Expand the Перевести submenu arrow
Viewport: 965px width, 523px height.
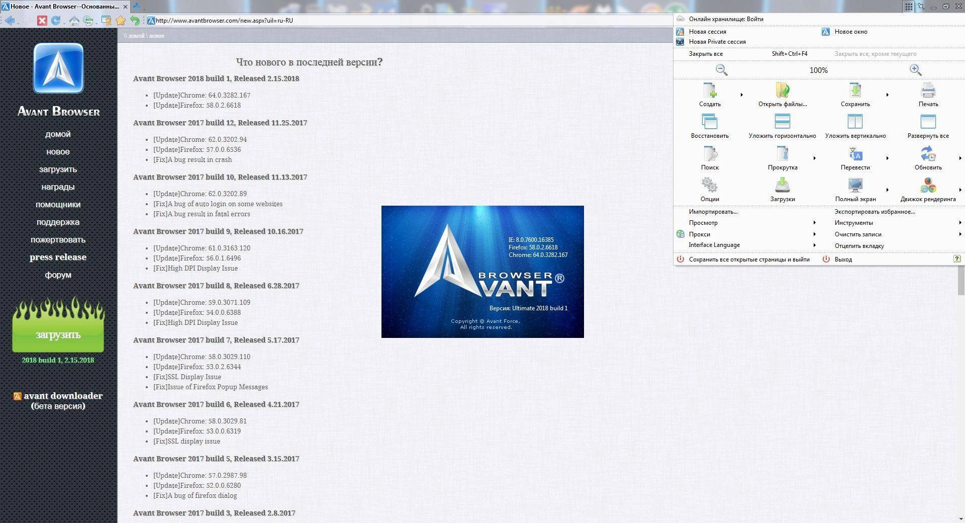(887, 158)
